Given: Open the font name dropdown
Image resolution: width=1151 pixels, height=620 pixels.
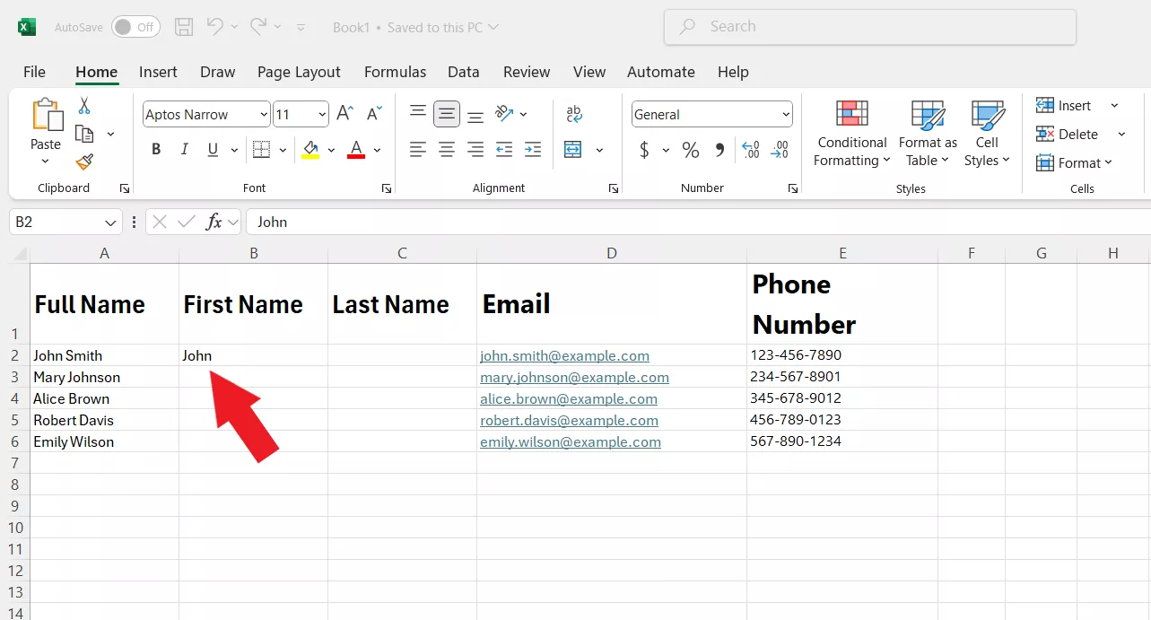Looking at the screenshot, I should click(263, 114).
